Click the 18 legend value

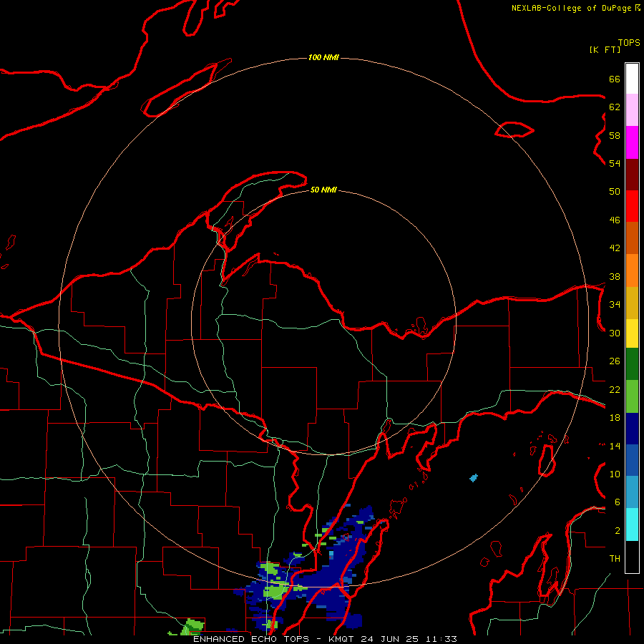[615, 418]
